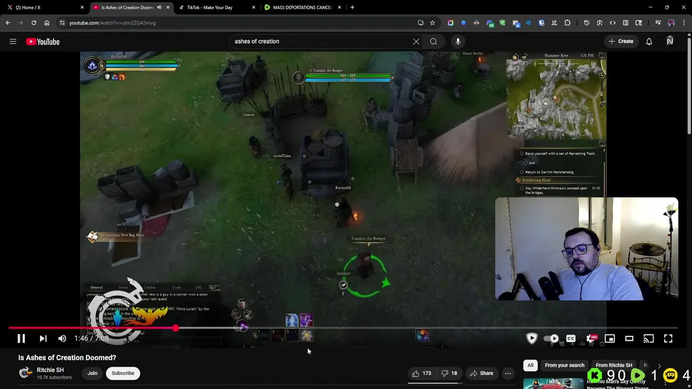
Task: Open the Create menu
Action: click(x=621, y=42)
